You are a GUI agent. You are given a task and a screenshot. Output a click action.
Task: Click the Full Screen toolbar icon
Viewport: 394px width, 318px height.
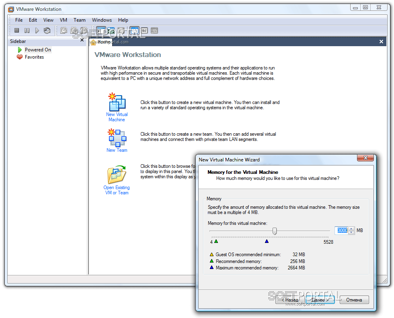(111, 31)
